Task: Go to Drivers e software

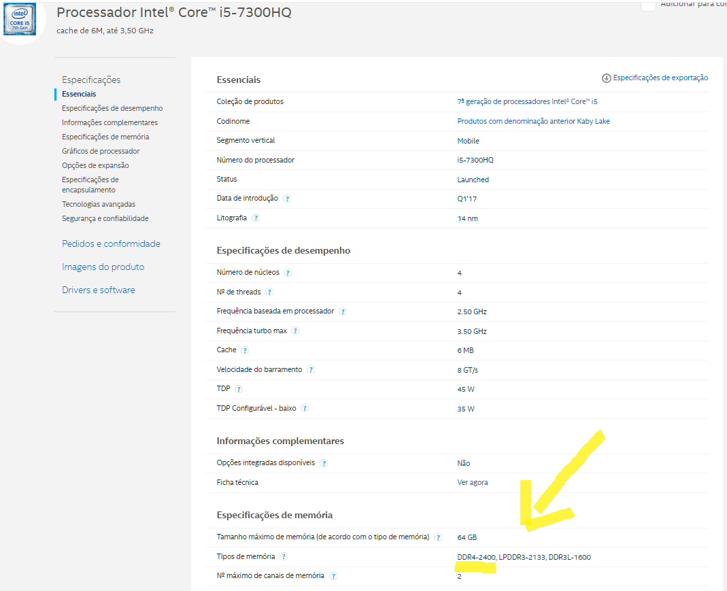Action: coord(99,290)
